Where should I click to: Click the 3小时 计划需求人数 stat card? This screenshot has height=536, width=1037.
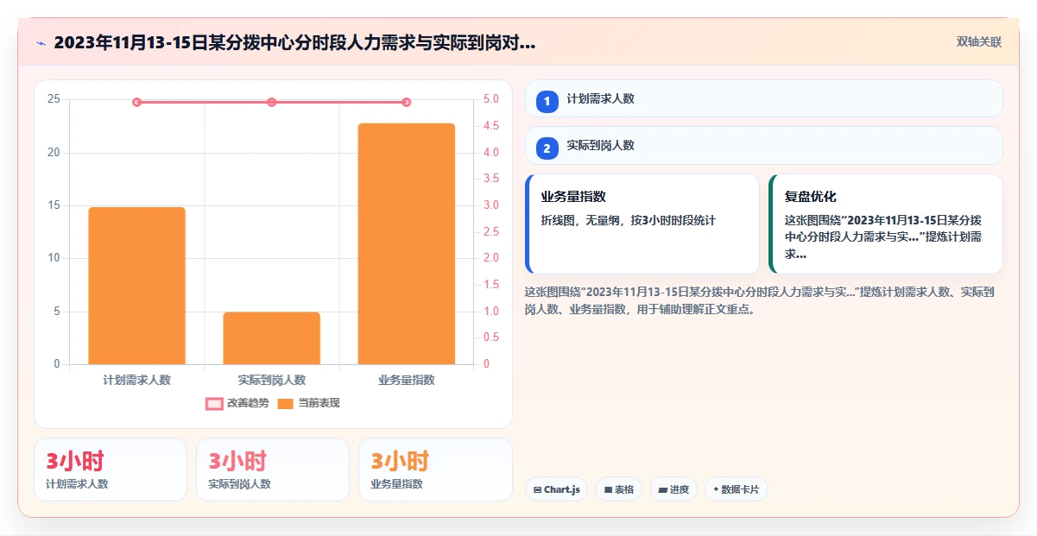[111, 470]
